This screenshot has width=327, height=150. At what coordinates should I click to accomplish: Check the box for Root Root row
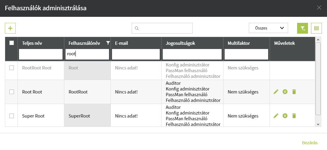pyautogui.click(x=11, y=92)
